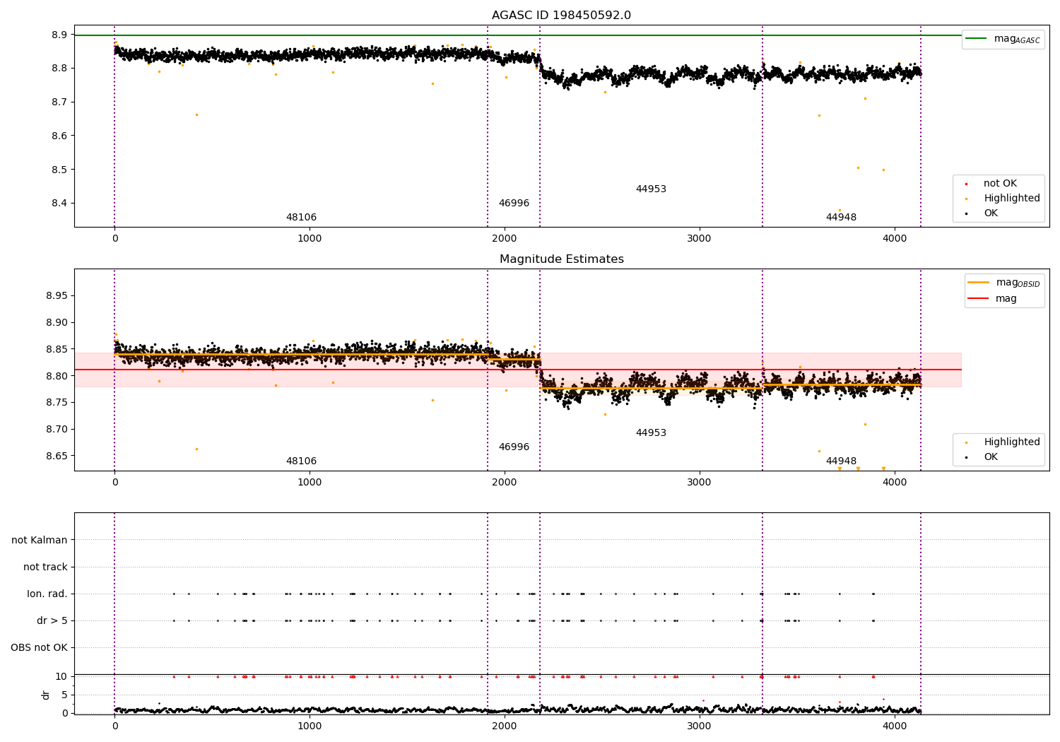Click the OK legend entry in top plot
The width and height of the screenshot is (1060, 742).
pos(981,213)
